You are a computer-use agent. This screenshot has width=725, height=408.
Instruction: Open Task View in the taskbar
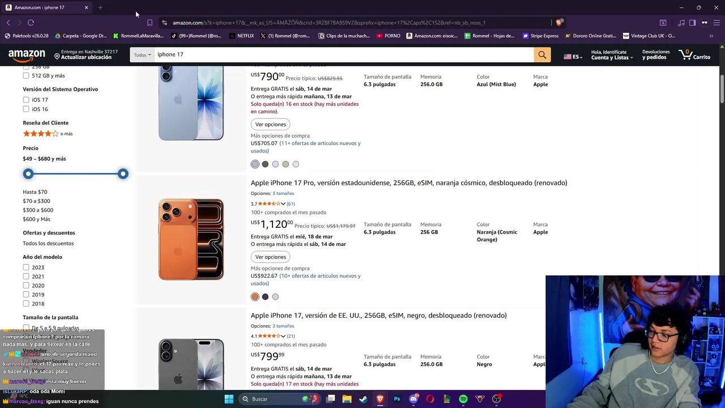(x=330, y=399)
